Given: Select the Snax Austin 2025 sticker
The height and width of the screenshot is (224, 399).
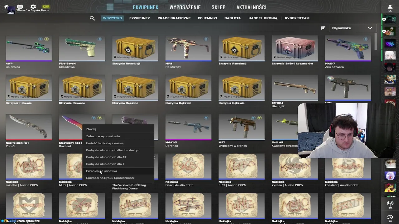Looking at the screenshot, I should point(188,170).
